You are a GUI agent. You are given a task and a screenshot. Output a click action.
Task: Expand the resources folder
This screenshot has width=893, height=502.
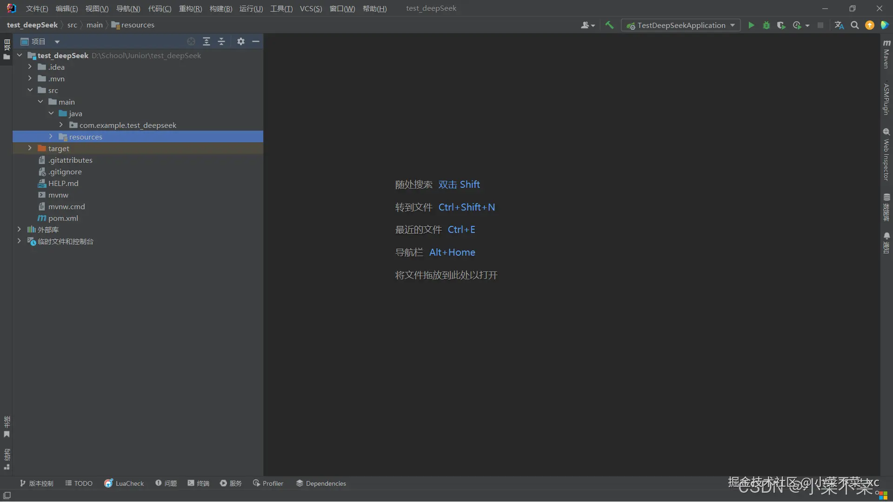(x=51, y=137)
